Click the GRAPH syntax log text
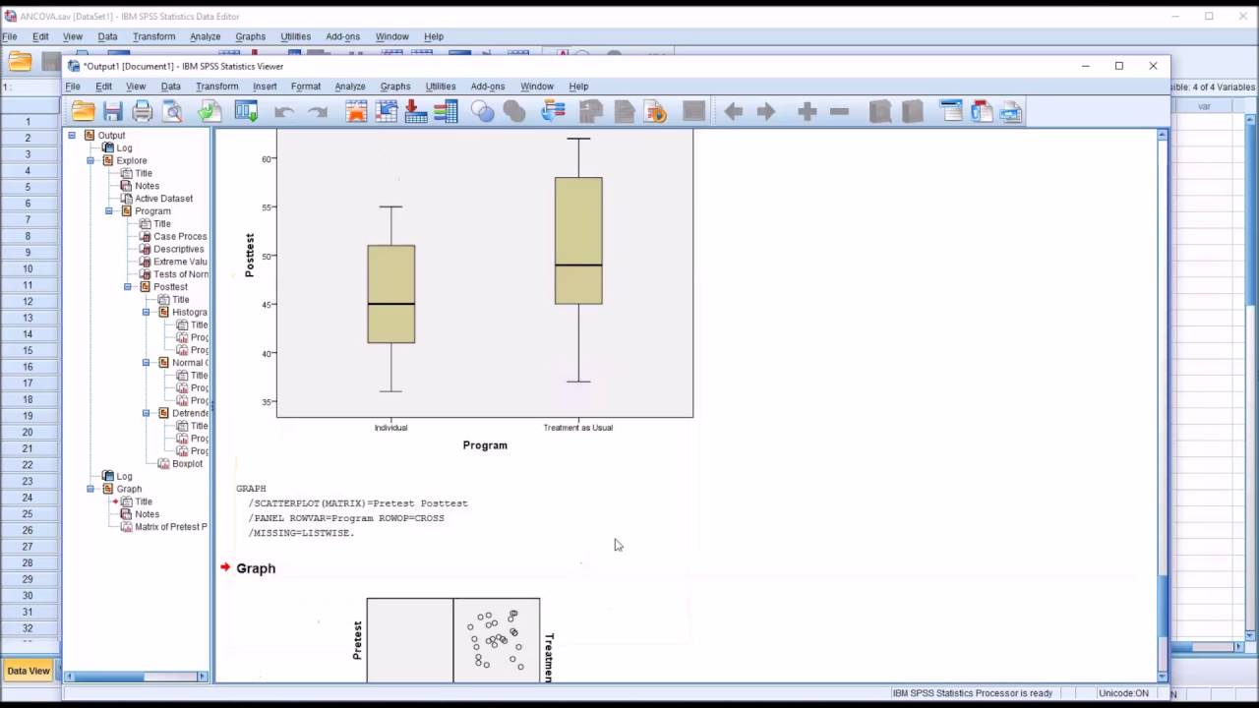The image size is (1259, 708). (x=351, y=510)
